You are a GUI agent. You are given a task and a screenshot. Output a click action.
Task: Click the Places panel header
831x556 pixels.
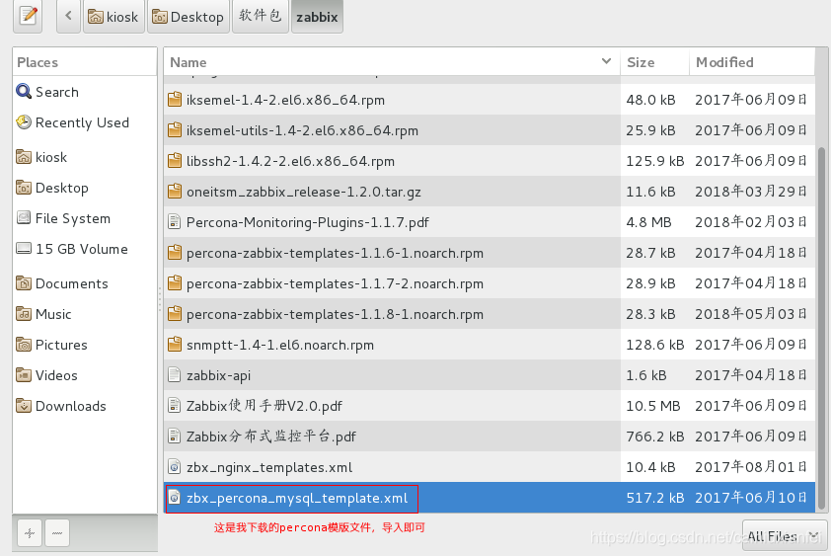tap(85, 62)
